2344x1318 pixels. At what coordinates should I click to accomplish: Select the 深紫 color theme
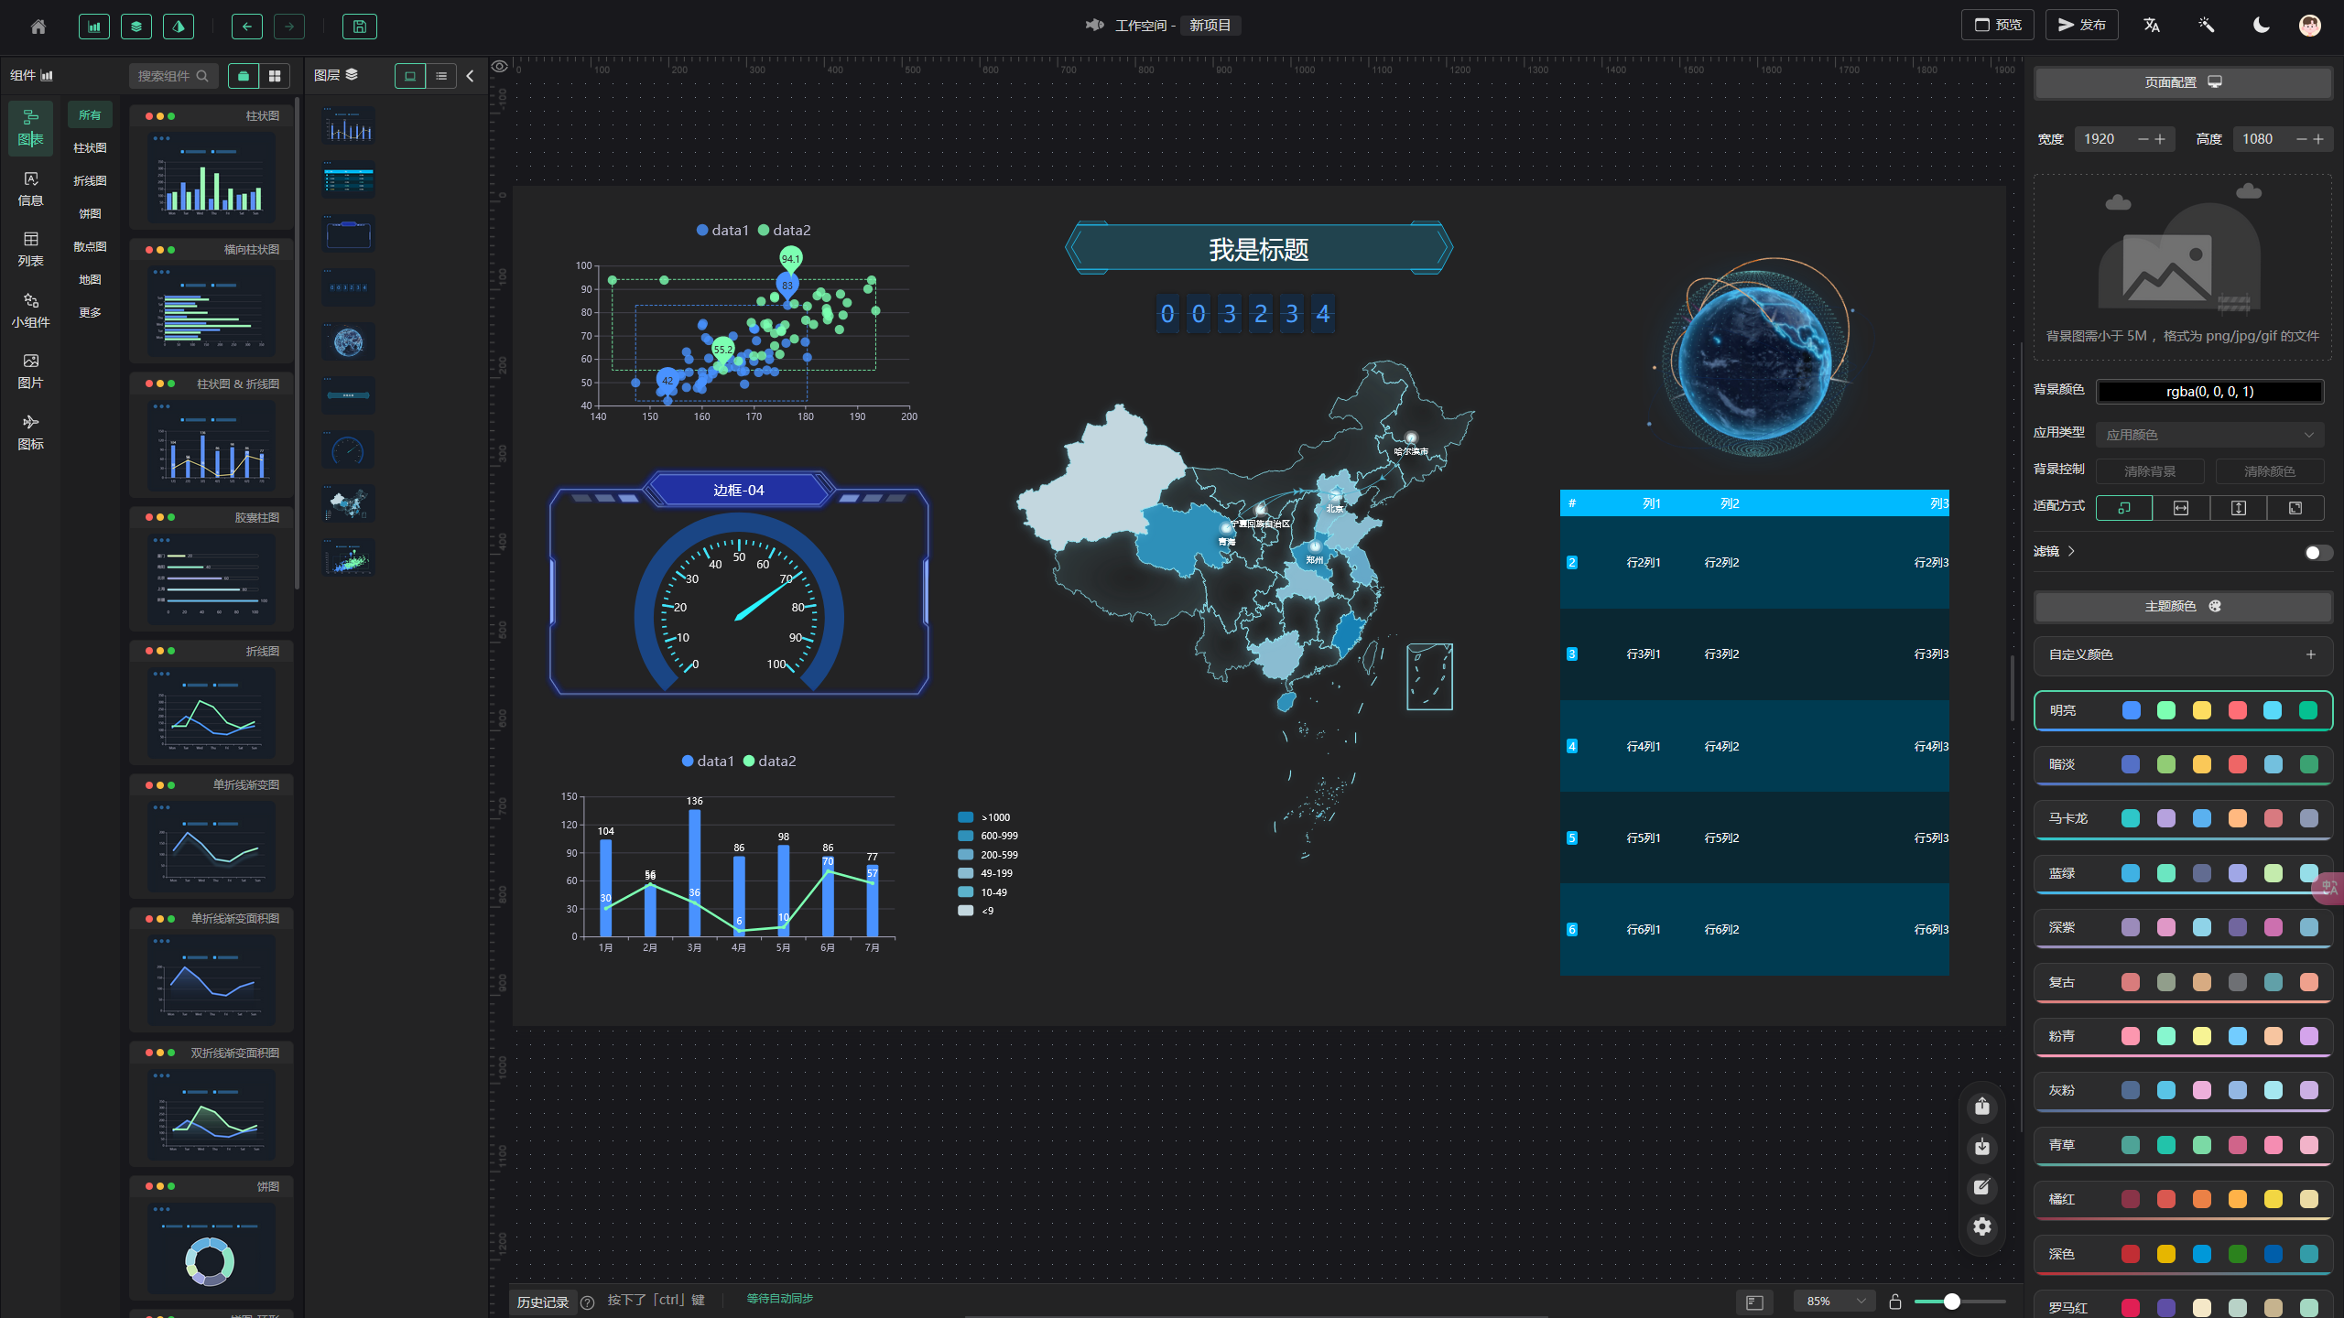click(x=2183, y=928)
